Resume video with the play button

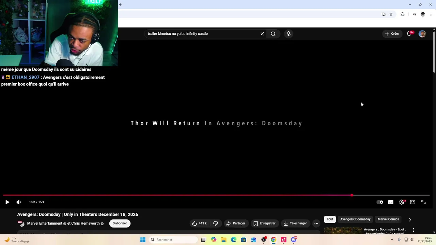pyautogui.click(x=7, y=202)
